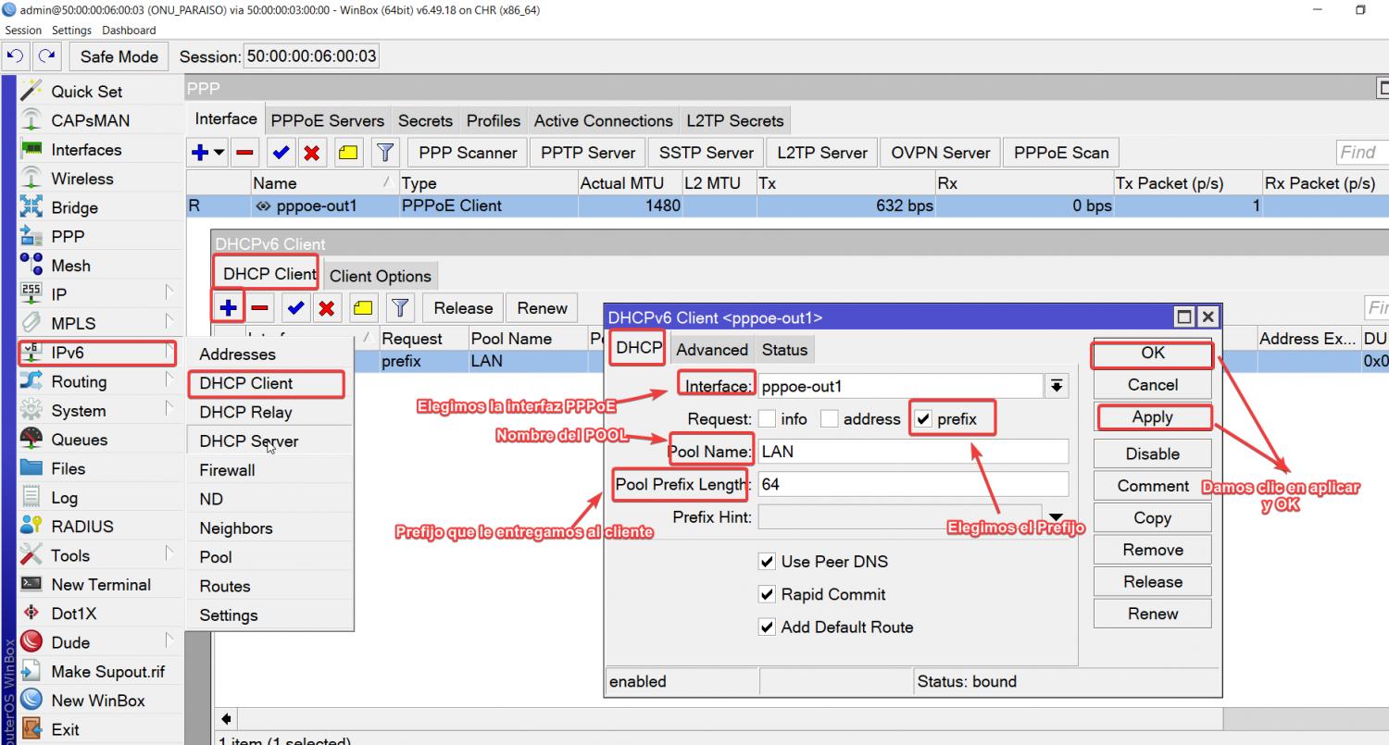Click the yellow comment icon in DHCPv6 Client toolbar
1389x745 pixels.
(x=363, y=307)
